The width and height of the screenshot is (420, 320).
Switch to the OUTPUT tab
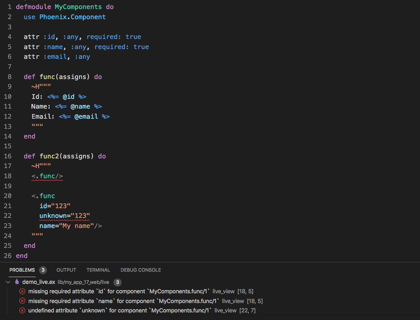(66, 270)
